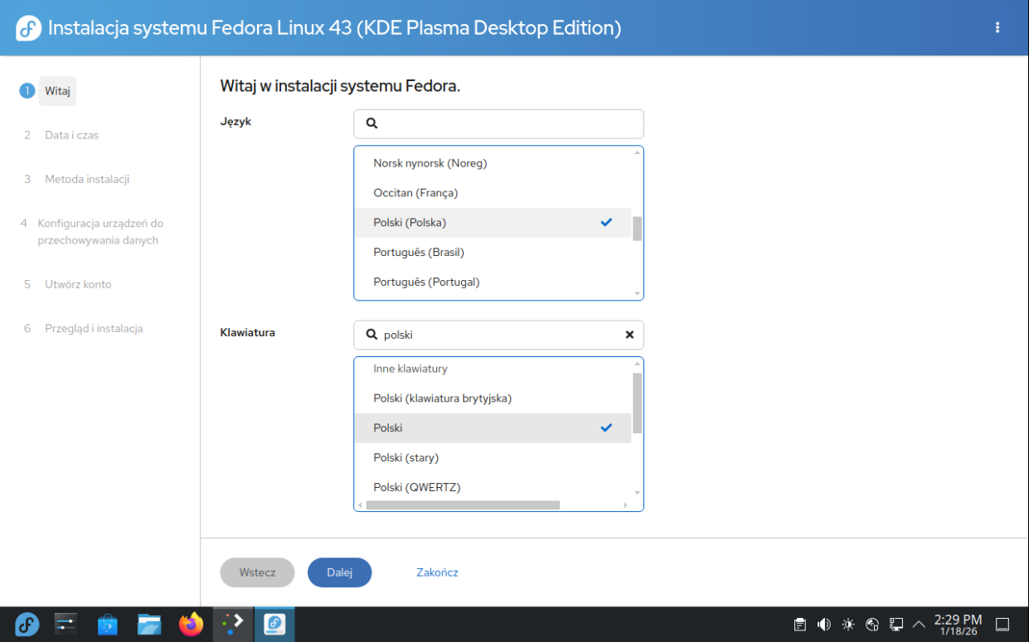Open the clipboard icon in the system tray
Screen dimensions: 1029x642
click(799, 624)
